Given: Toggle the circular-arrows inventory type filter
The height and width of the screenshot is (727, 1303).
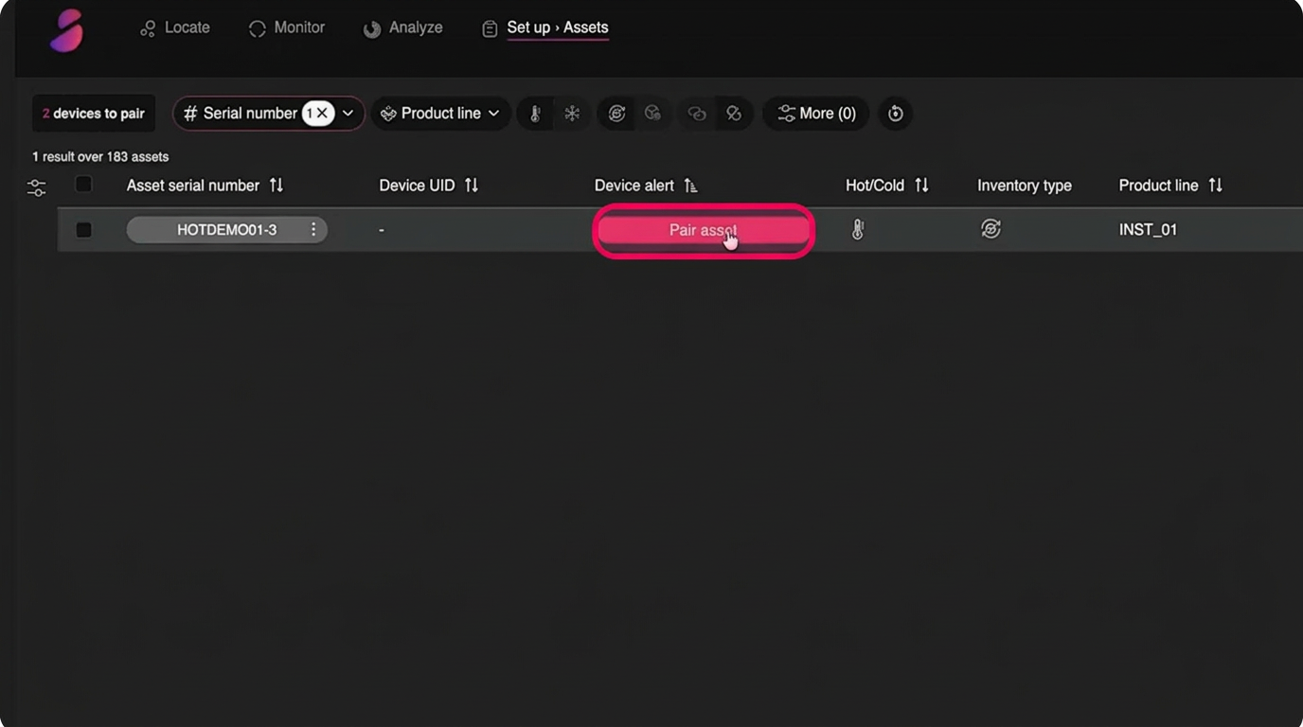Looking at the screenshot, I should pyautogui.click(x=616, y=114).
